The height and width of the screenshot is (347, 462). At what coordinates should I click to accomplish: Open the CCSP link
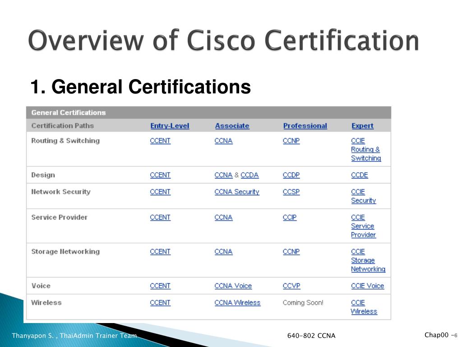pyautogui.click(x=291, y=192)
